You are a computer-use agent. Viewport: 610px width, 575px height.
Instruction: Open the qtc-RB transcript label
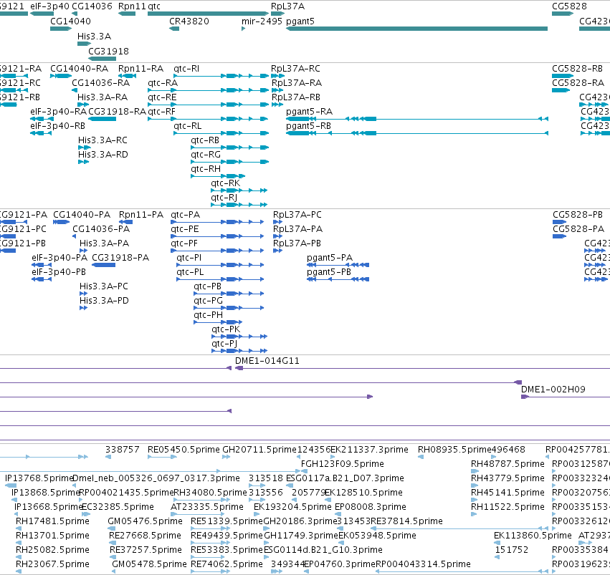(x=205, y=140)
